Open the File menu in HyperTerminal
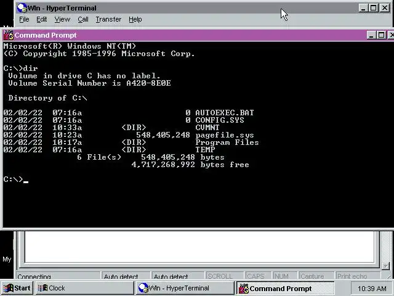The height and width of the screenshot is (296, 394). (x=24, y=19)
